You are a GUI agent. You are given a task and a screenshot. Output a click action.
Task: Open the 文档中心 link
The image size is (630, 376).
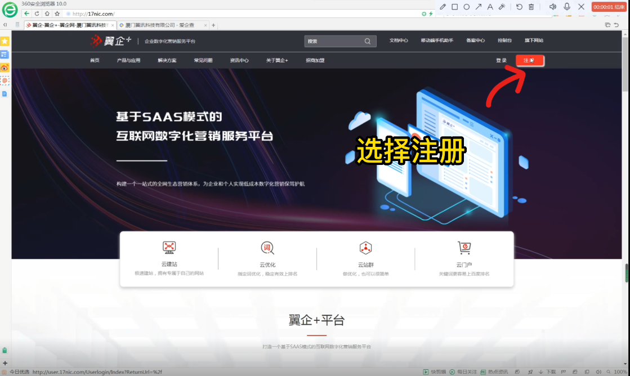coord(399,41)
